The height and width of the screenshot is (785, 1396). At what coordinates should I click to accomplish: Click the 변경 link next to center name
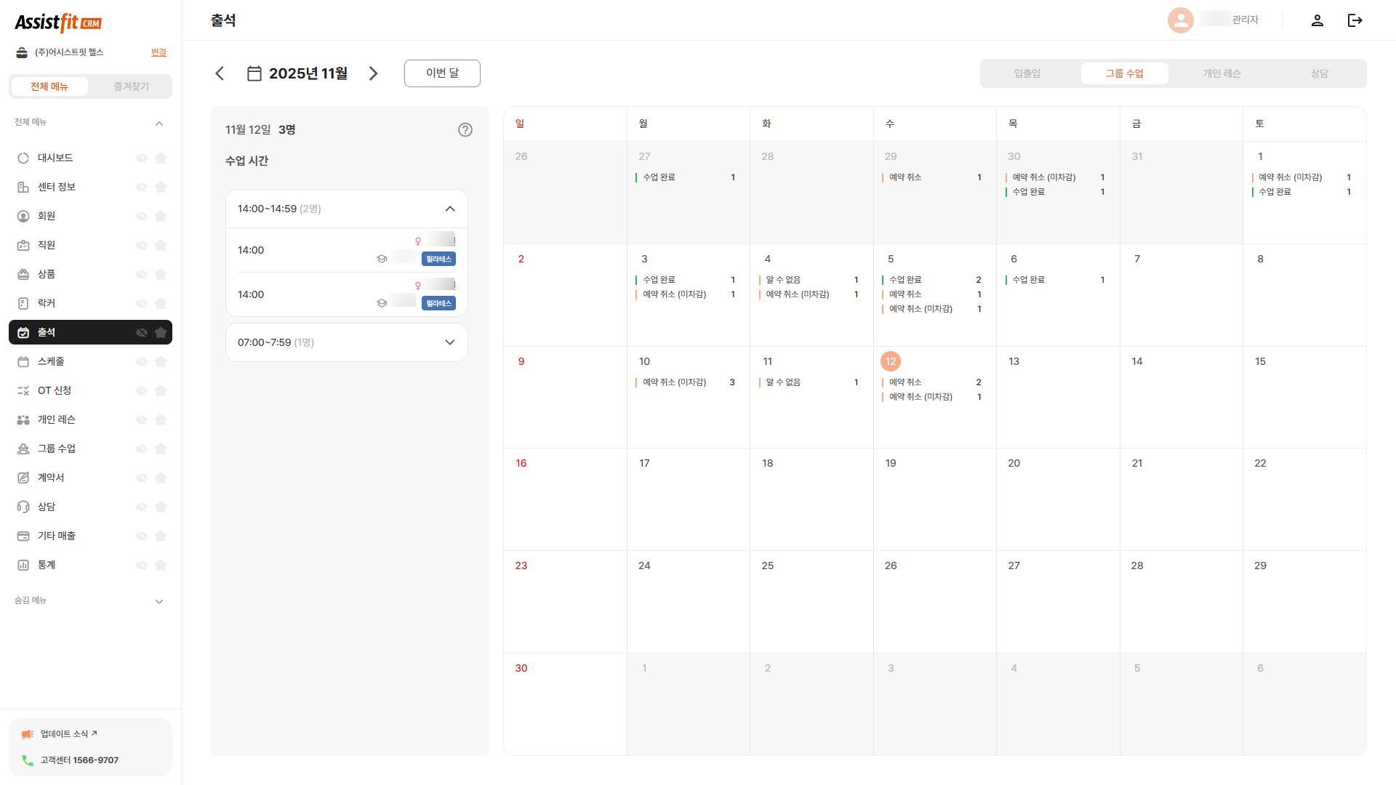[x=159, y=52]
